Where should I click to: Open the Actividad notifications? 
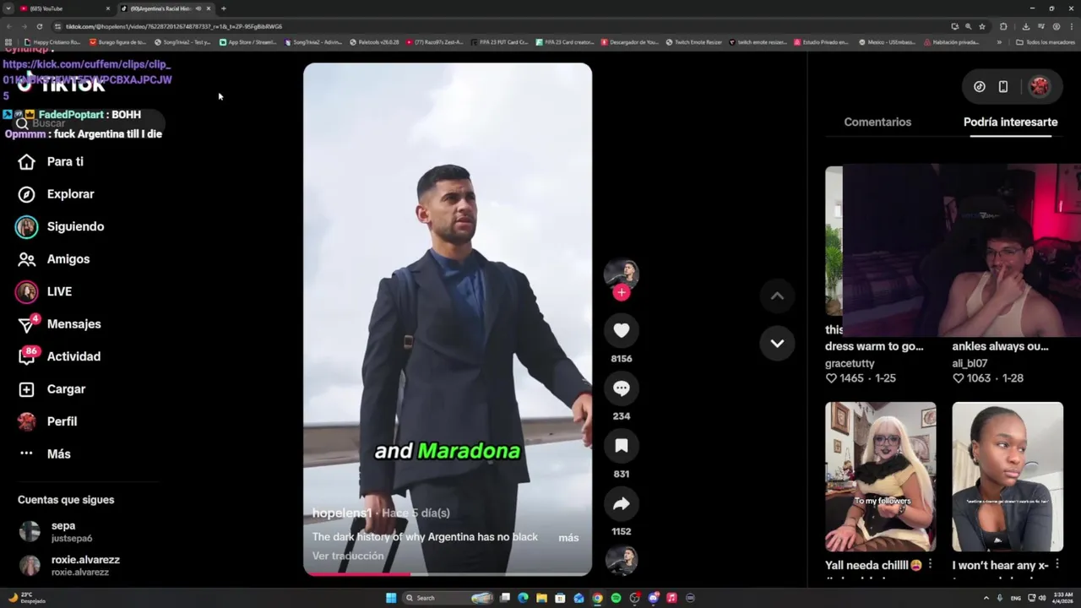point(59,356)
